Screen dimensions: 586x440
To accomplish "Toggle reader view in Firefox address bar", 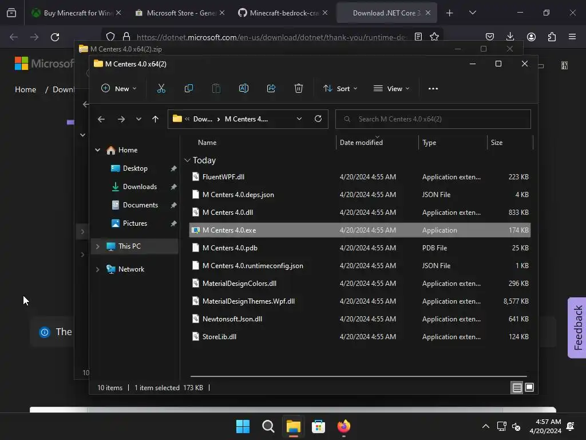I will 418,37.
